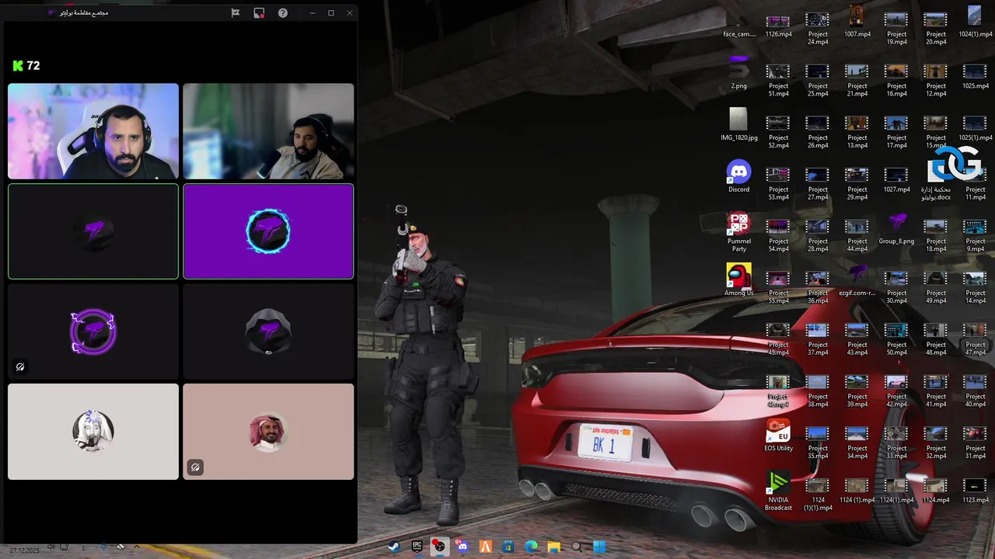The height and width of the screenshot is (559, 995).
Task: Select the 1123.mp4 video file
Action: (975, 491)
